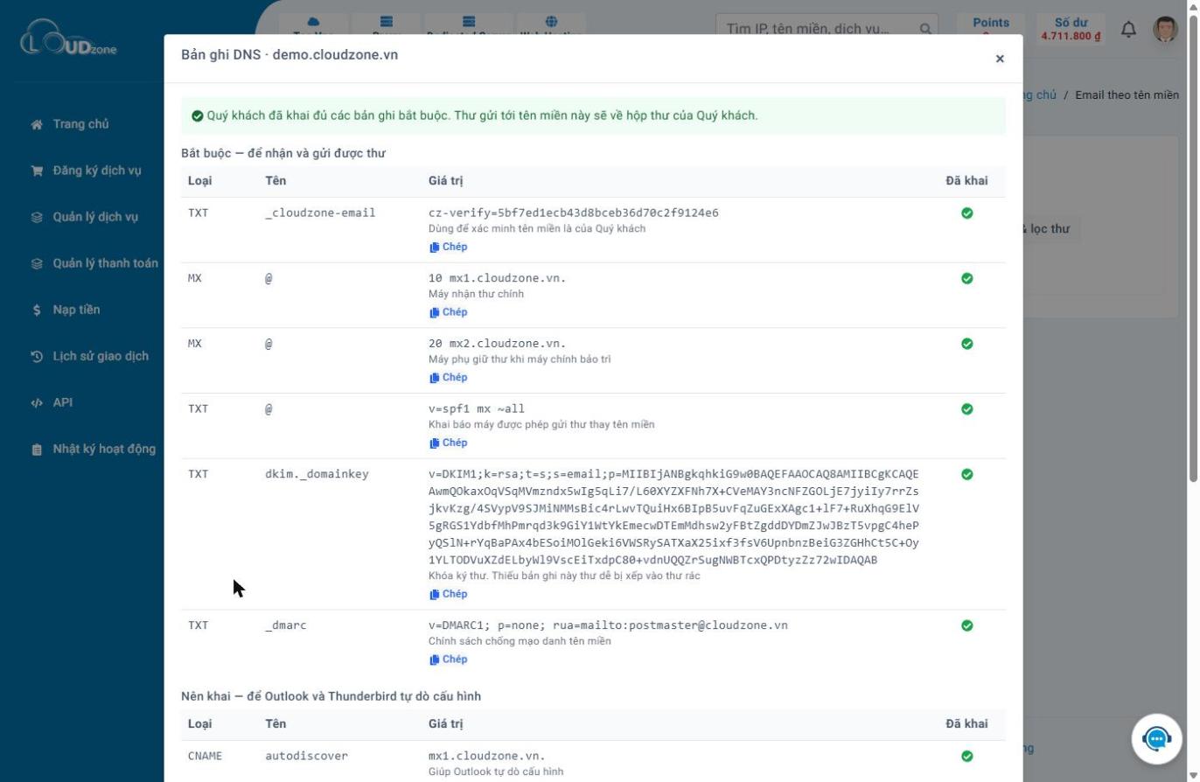Open the user avatar menu
The image size is (1200, 782).
1165,29
